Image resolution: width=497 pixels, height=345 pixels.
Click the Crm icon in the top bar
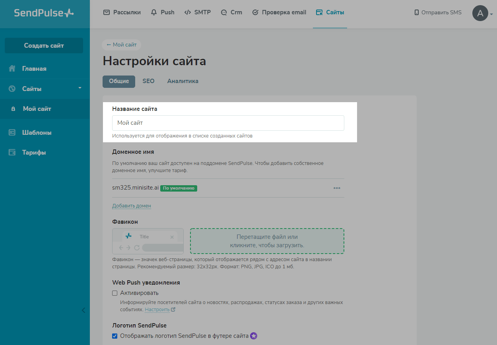pos(223,12)
